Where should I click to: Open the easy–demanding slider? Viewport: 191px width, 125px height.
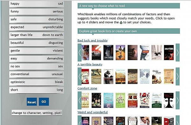pos(37,59)
